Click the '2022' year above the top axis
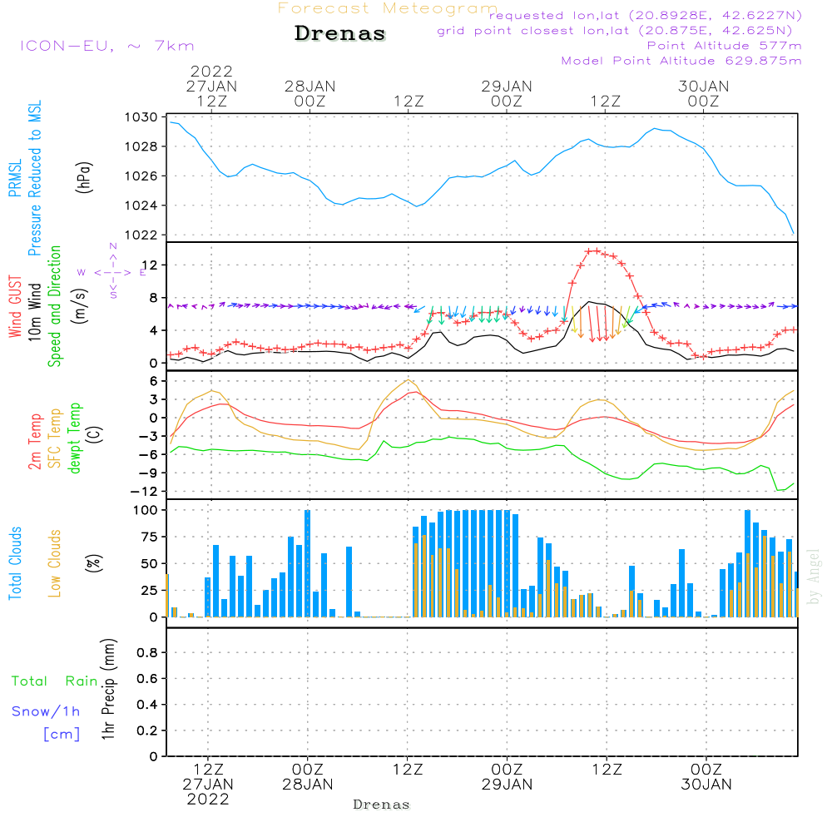This screenshot has height=832, width=832. tap(211, 72)
